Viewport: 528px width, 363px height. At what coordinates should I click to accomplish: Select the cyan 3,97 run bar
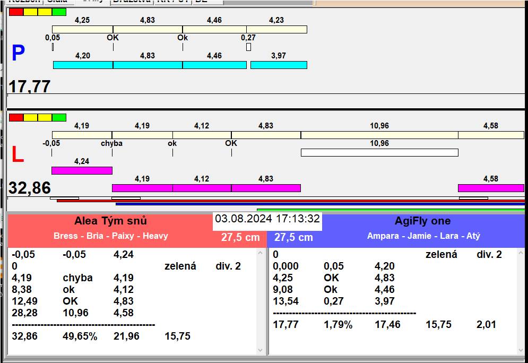click(279, 65)
